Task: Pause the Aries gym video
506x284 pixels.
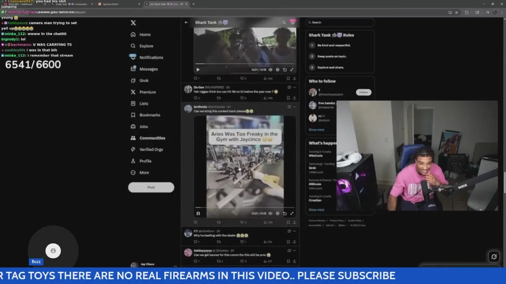Action: coord(198,213)
